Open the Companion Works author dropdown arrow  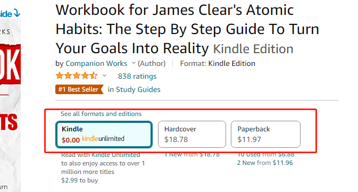click(134, 63)
